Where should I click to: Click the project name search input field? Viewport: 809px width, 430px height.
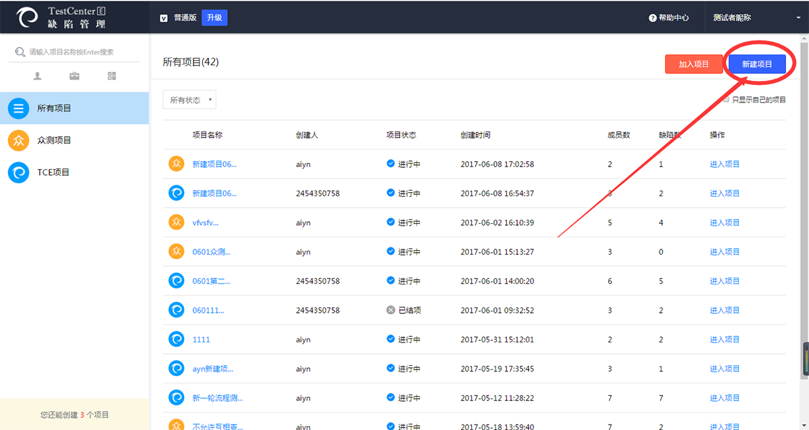[x=78, y=52]
